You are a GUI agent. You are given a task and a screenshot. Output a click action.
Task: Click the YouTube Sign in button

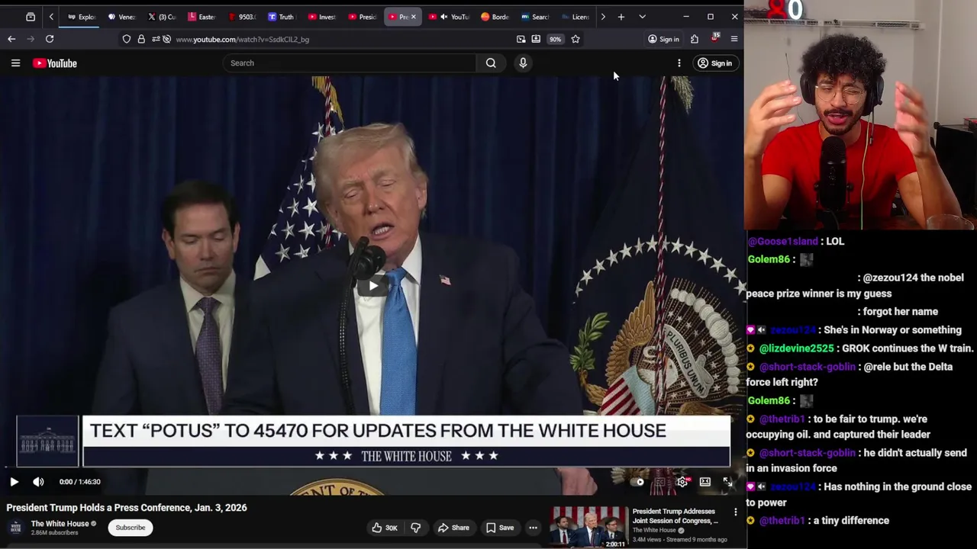[714, 63]
